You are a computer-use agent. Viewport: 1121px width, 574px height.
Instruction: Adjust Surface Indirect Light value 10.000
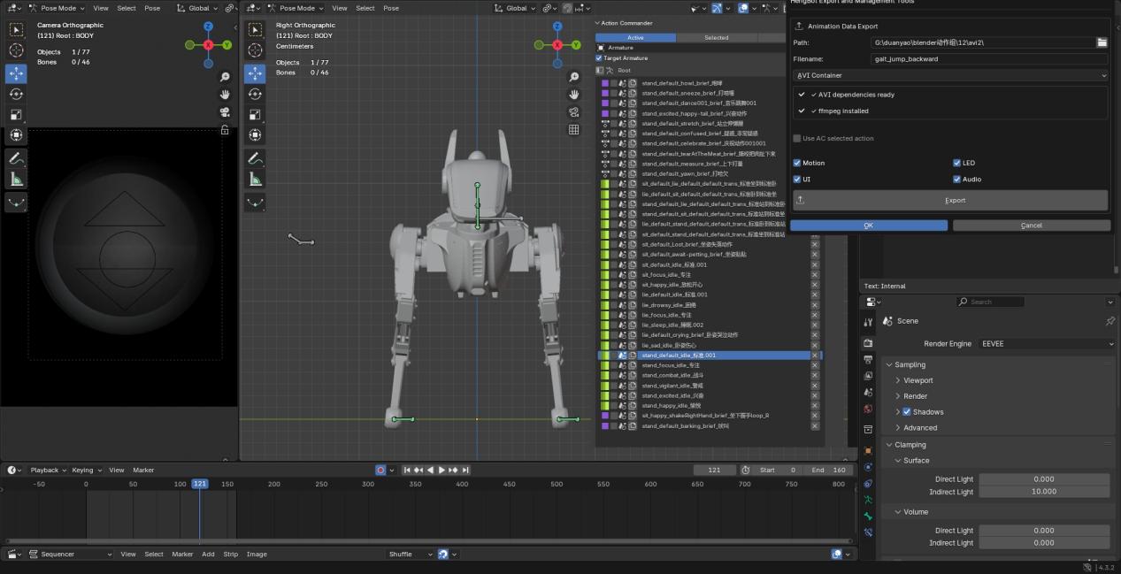tap(1044, 492)
